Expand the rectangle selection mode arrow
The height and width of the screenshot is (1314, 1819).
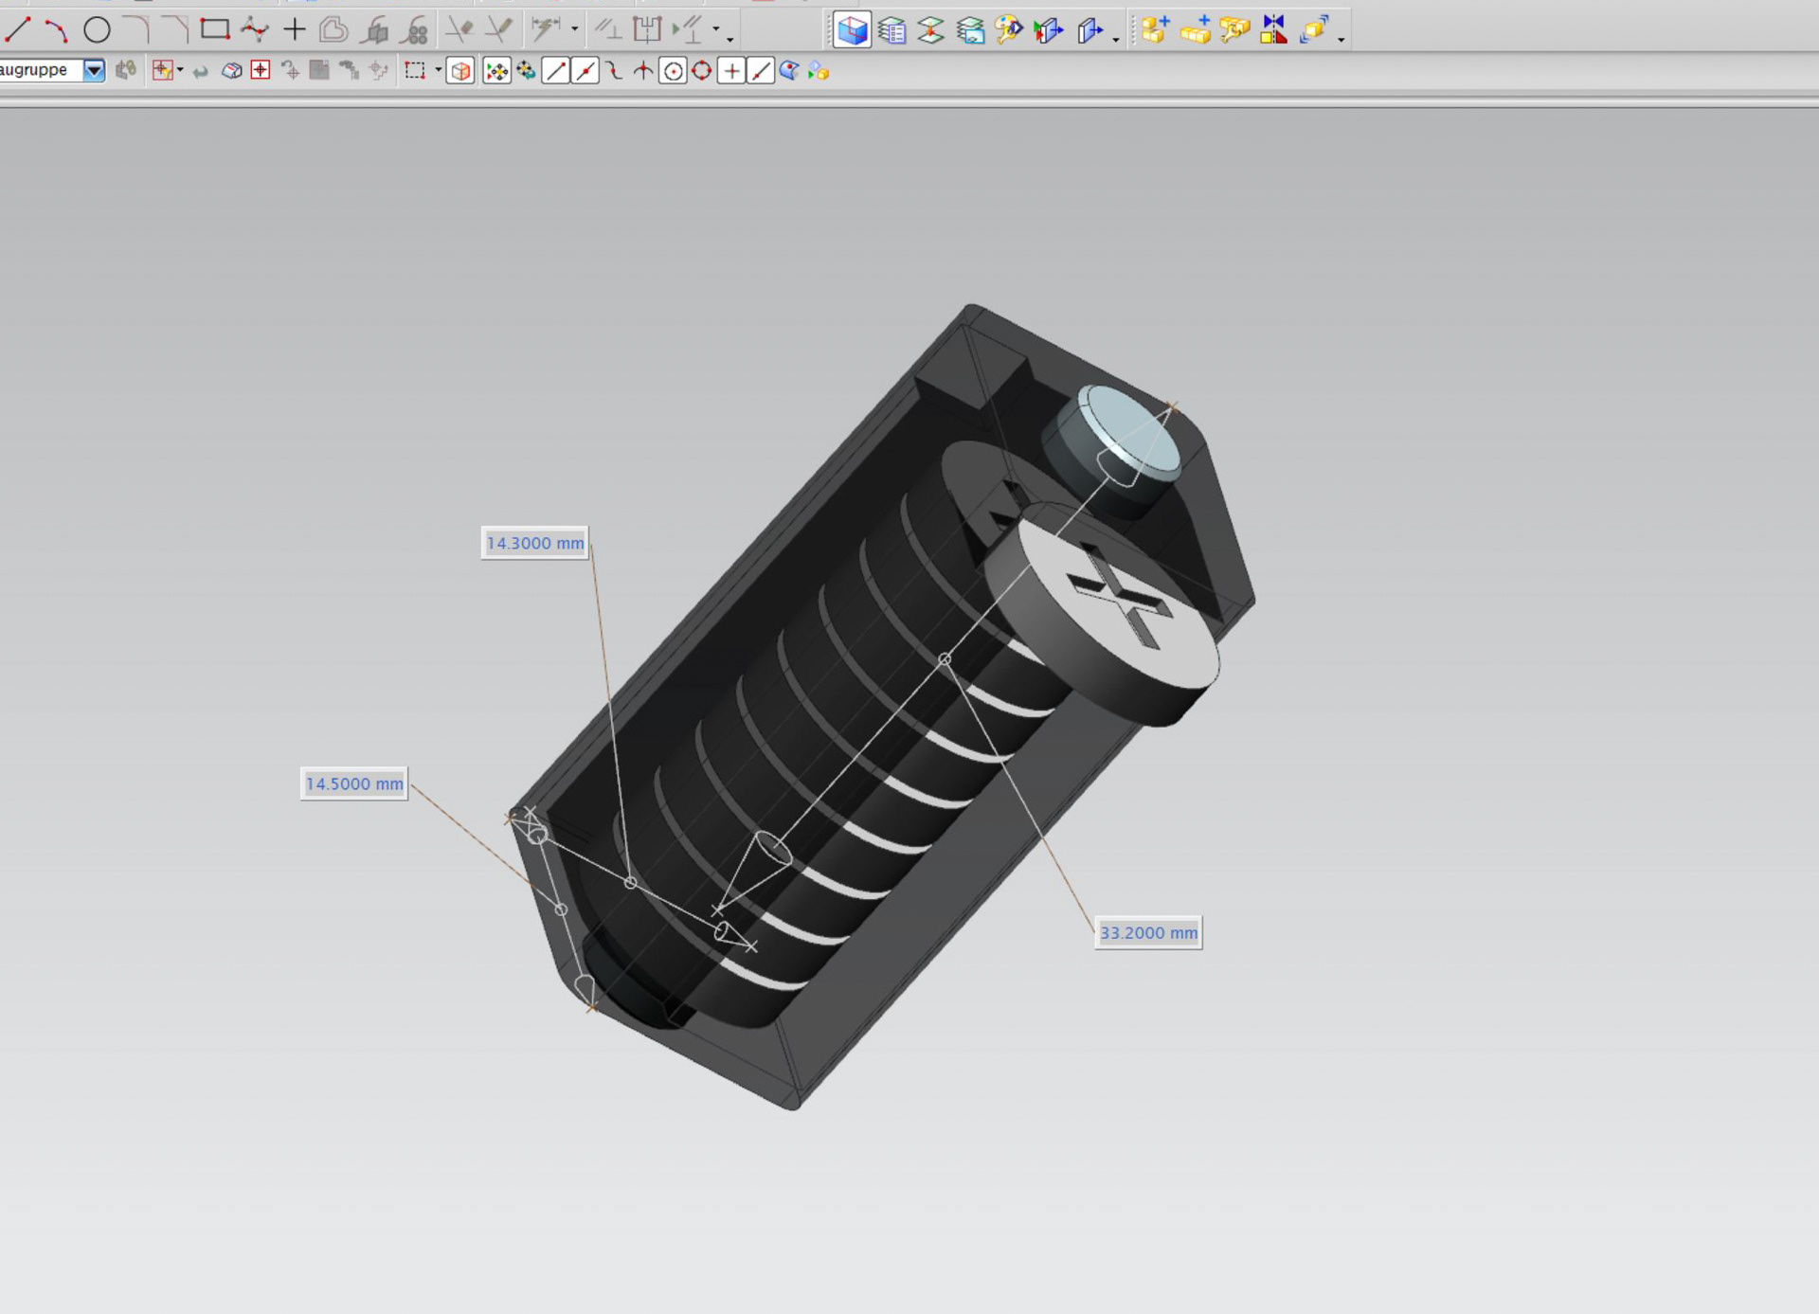438,70
